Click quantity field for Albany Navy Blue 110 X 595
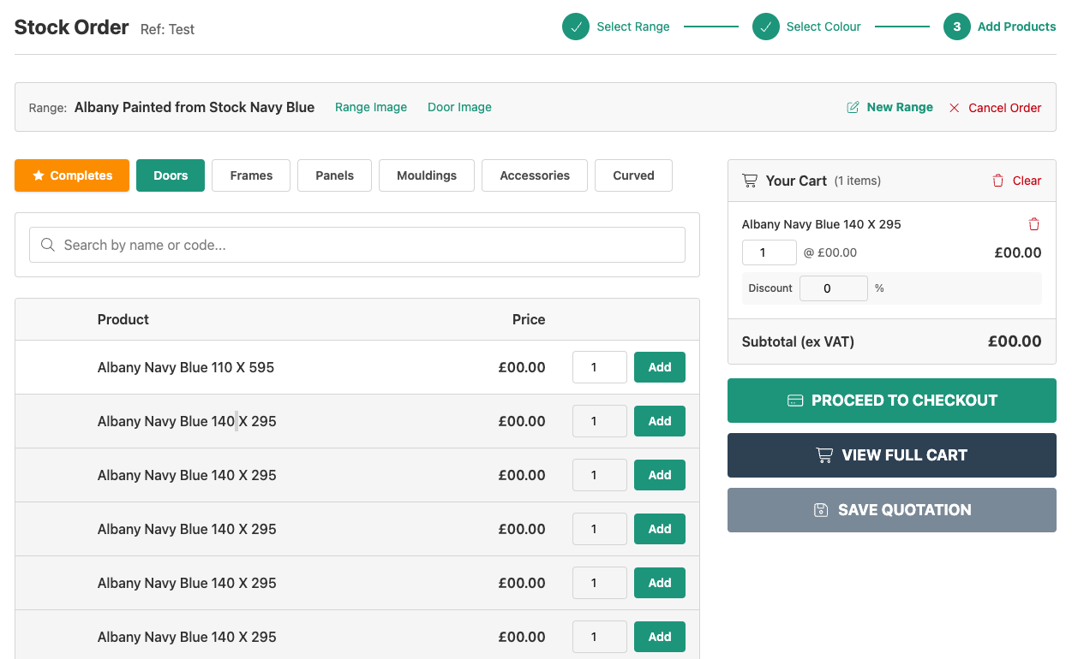Image resolution: width=1072 pixels, height=659 pixels. (x=600, y=367)
